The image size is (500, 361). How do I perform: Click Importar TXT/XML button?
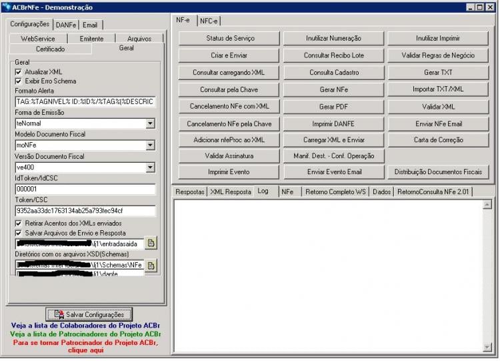438,89
